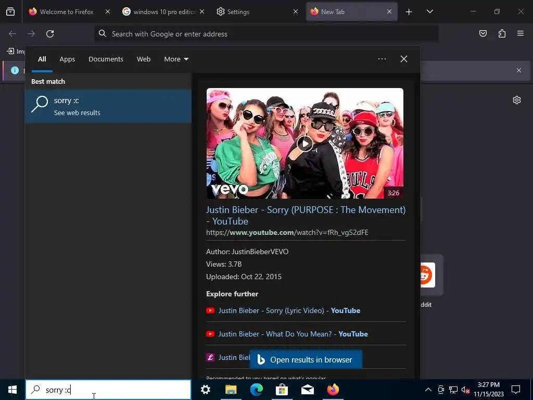The image size is (533, 400).
Task: Click 'Views: 3.7B' text
Action: pyautogui.click(x=224, y=264)
